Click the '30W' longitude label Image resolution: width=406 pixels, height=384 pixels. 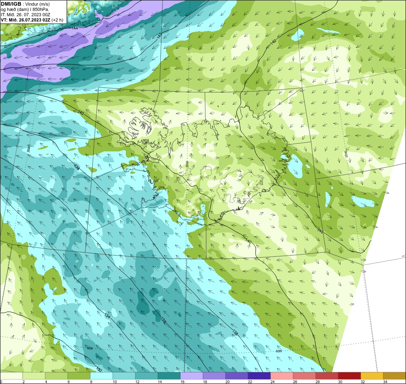[28, 149]
